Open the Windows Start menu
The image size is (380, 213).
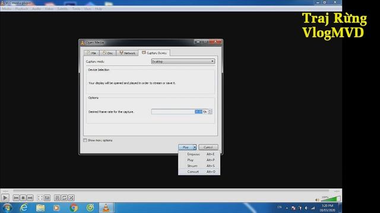(7, 208)
